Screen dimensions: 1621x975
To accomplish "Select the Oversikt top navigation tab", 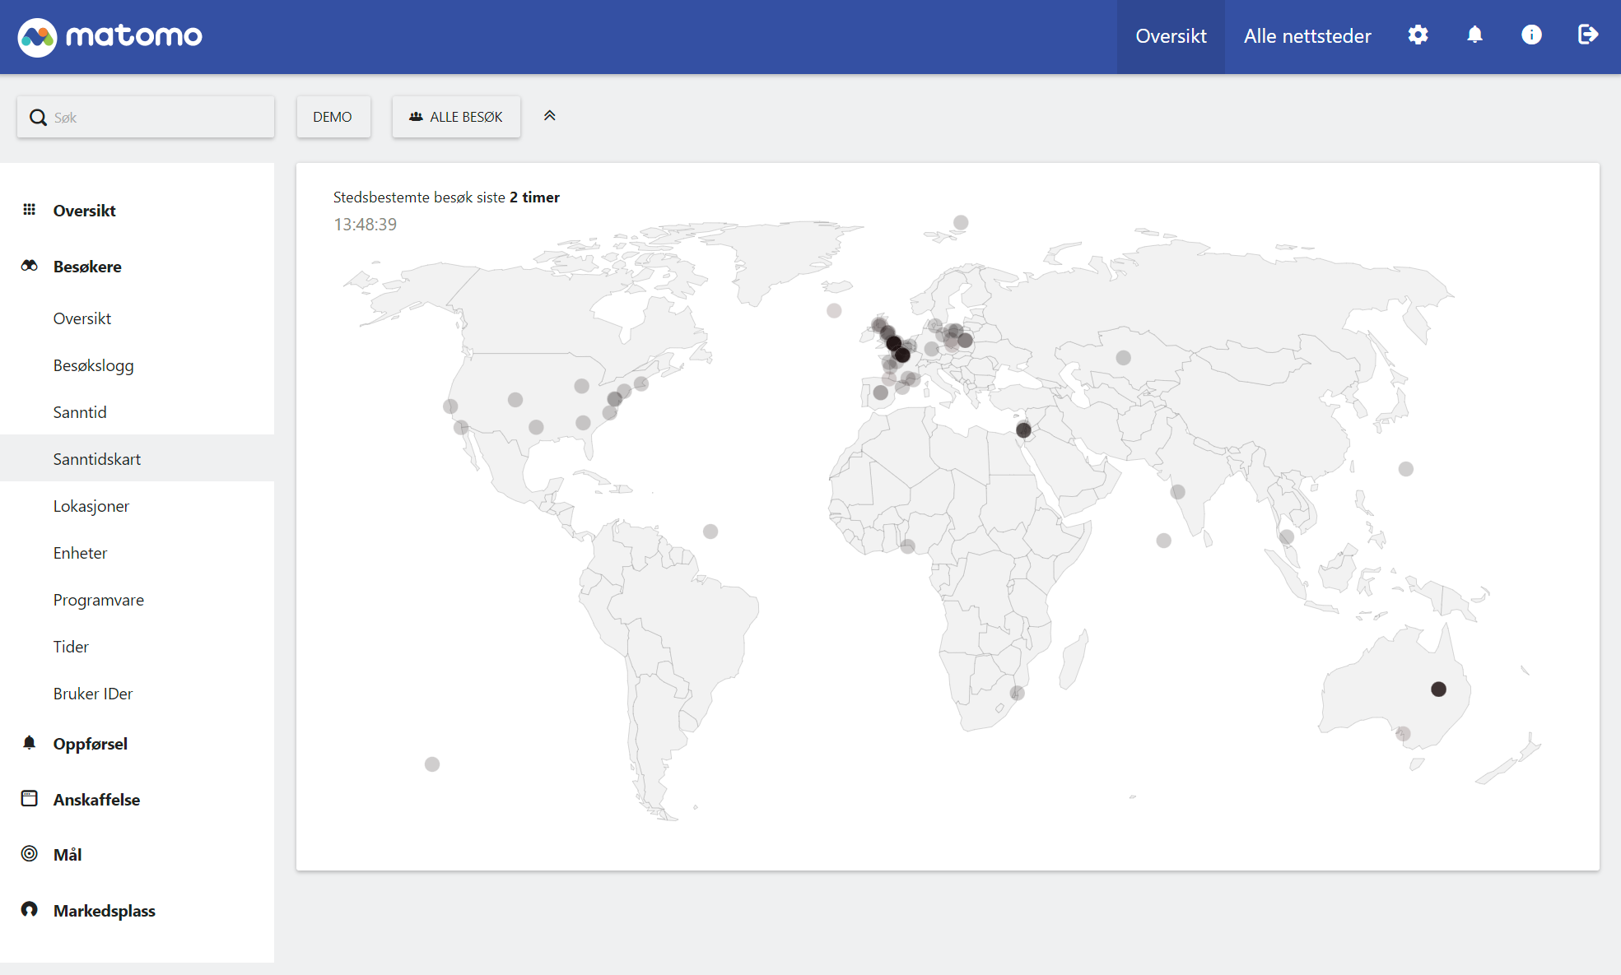I will point(1170,36).
